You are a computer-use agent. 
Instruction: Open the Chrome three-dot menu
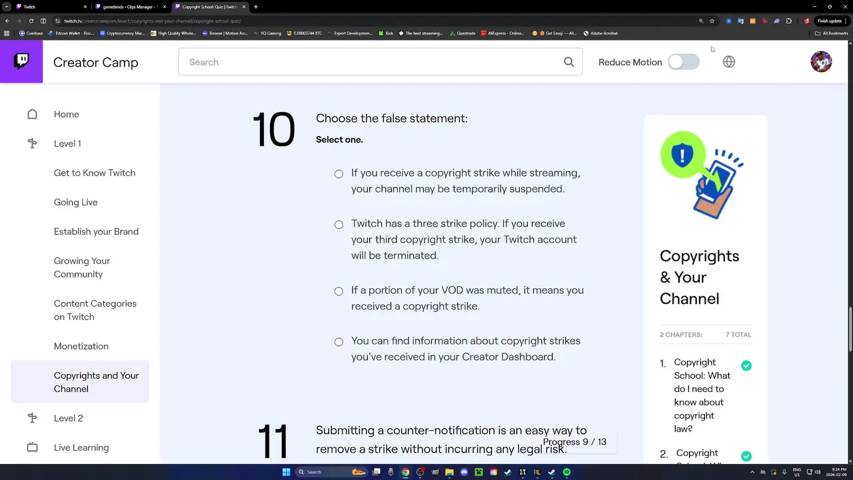click(846, 21)
